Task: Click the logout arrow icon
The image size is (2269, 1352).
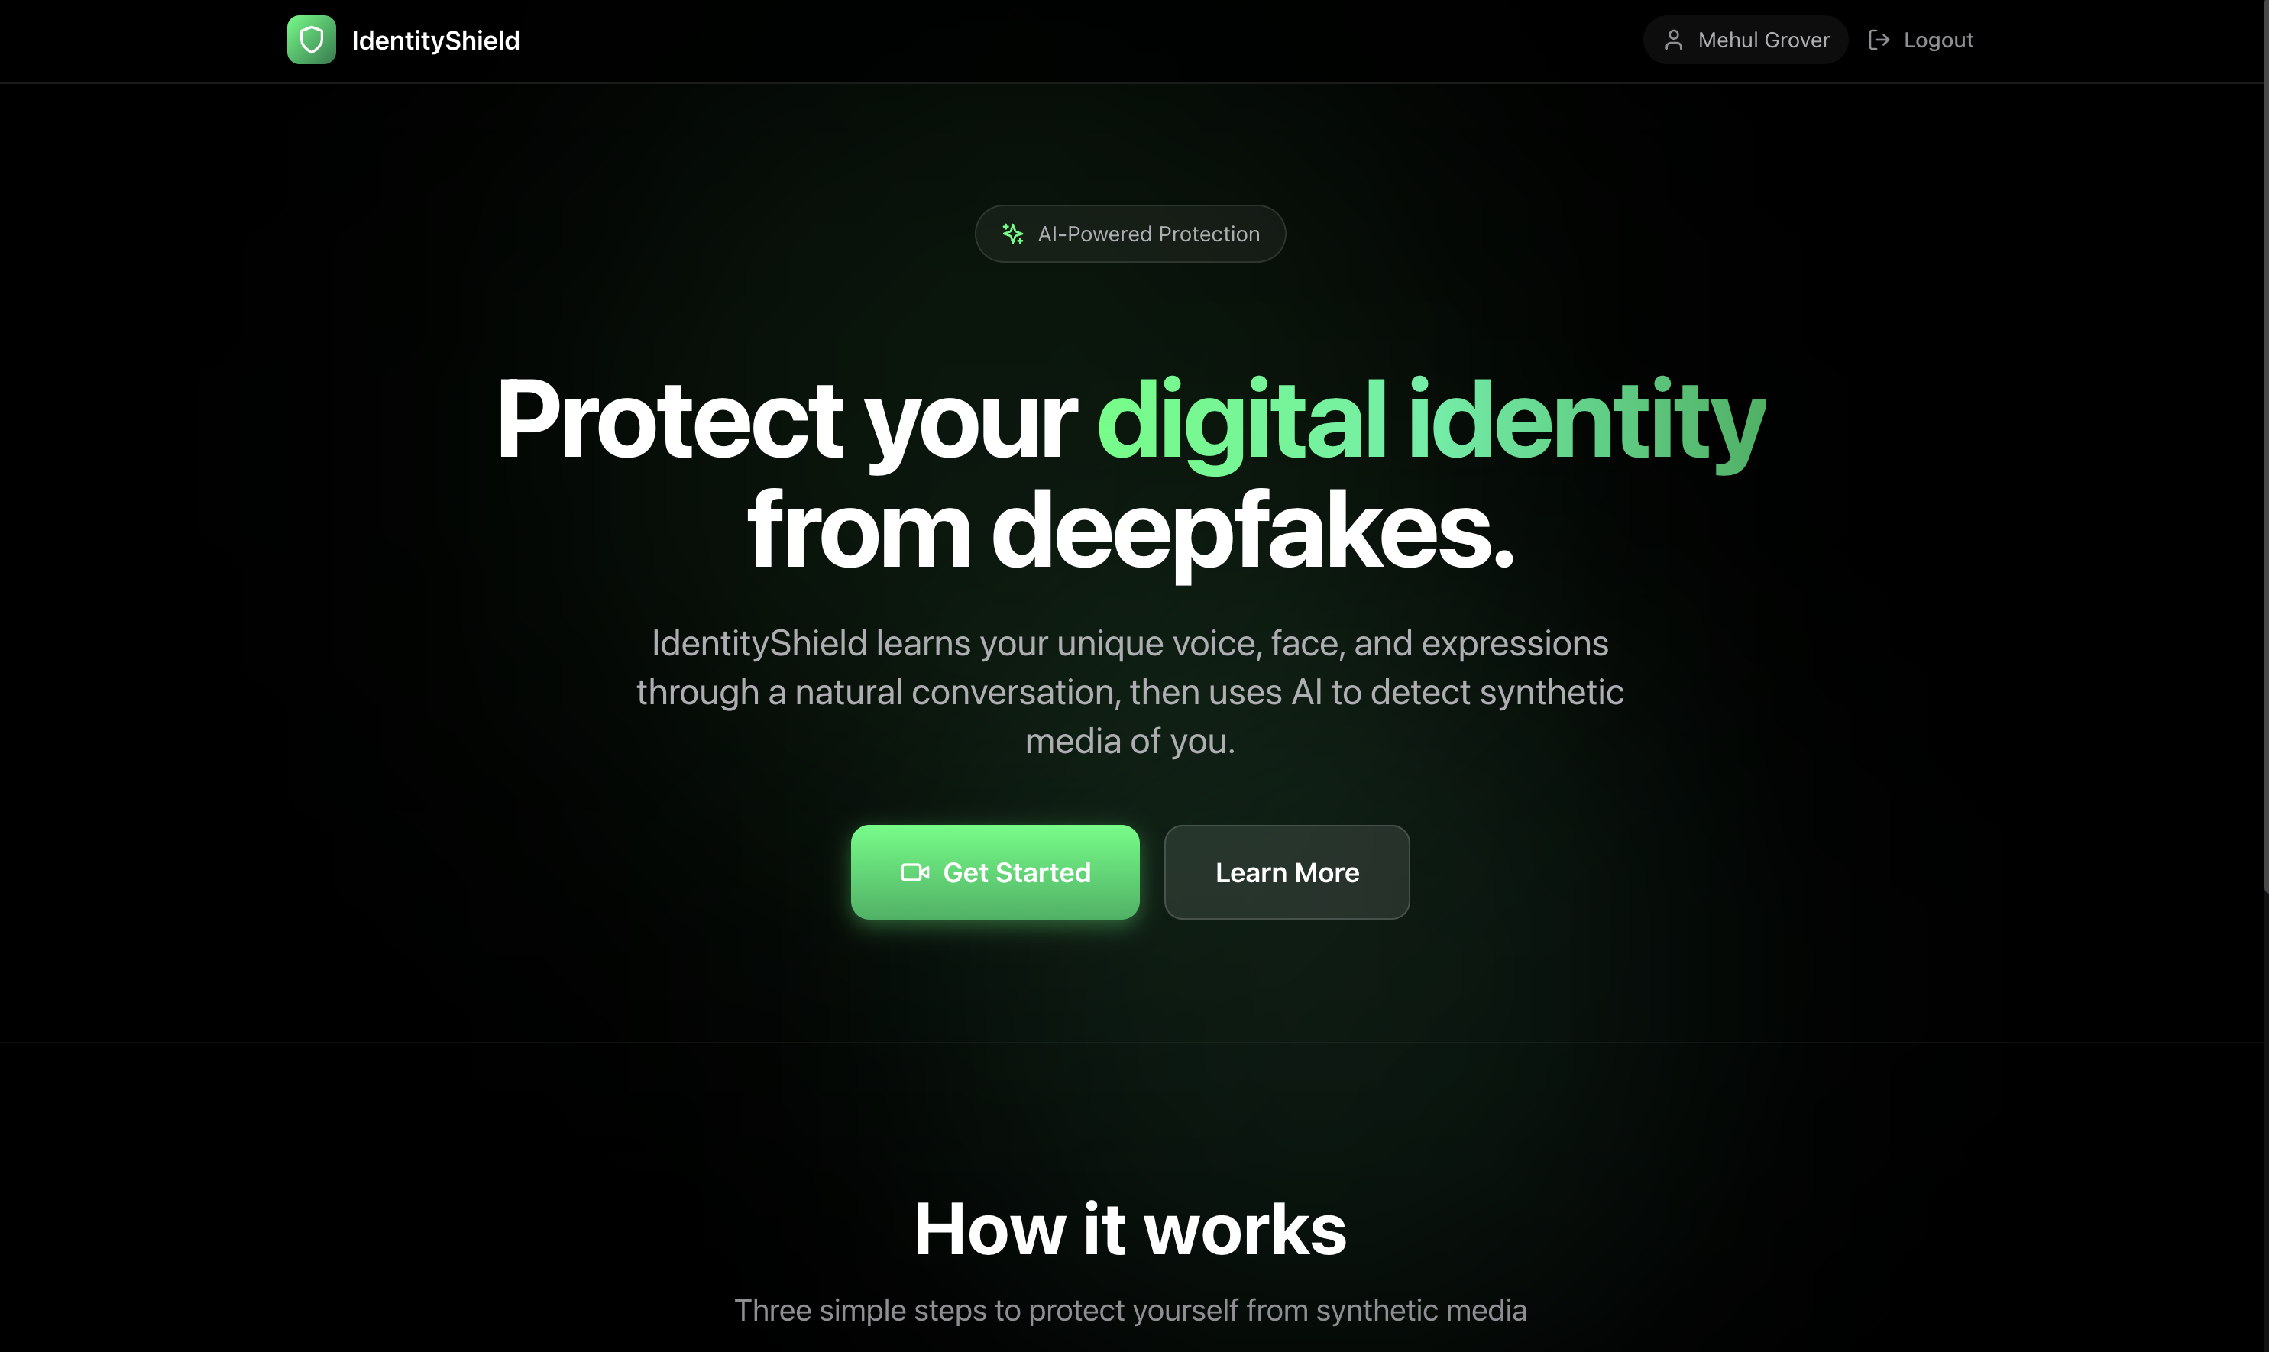Action: coord(1878,40)
